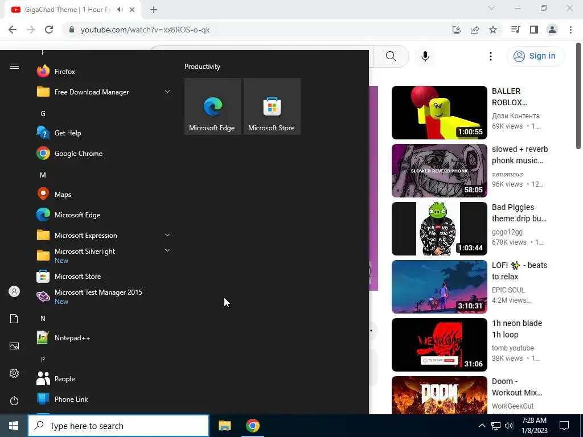Open the Chrome three-dot menu
The height and width of the screenshot is (437, 583).
[570, 30]
